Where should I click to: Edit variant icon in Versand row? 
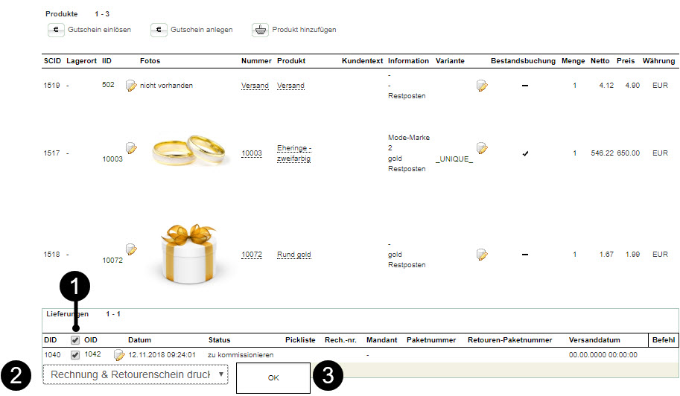tap(483, 86)
